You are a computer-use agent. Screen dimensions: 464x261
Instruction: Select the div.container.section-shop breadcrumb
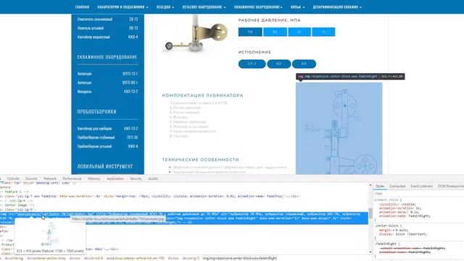coord(46,258)
